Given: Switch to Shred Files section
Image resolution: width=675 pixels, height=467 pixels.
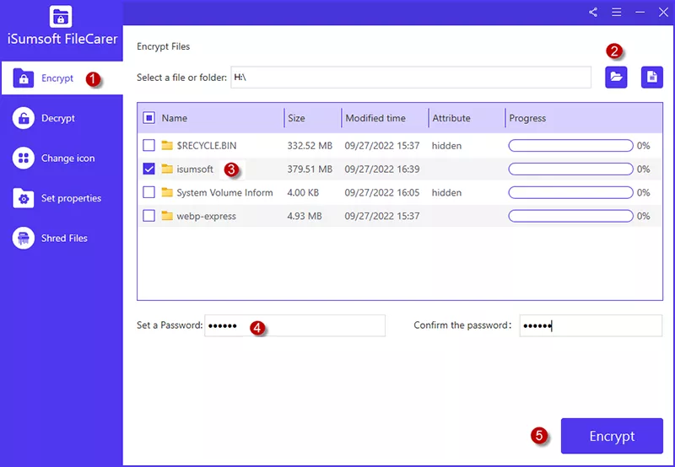Looking at the screenshot, I should pyautogui.click(x=64, y=239).
